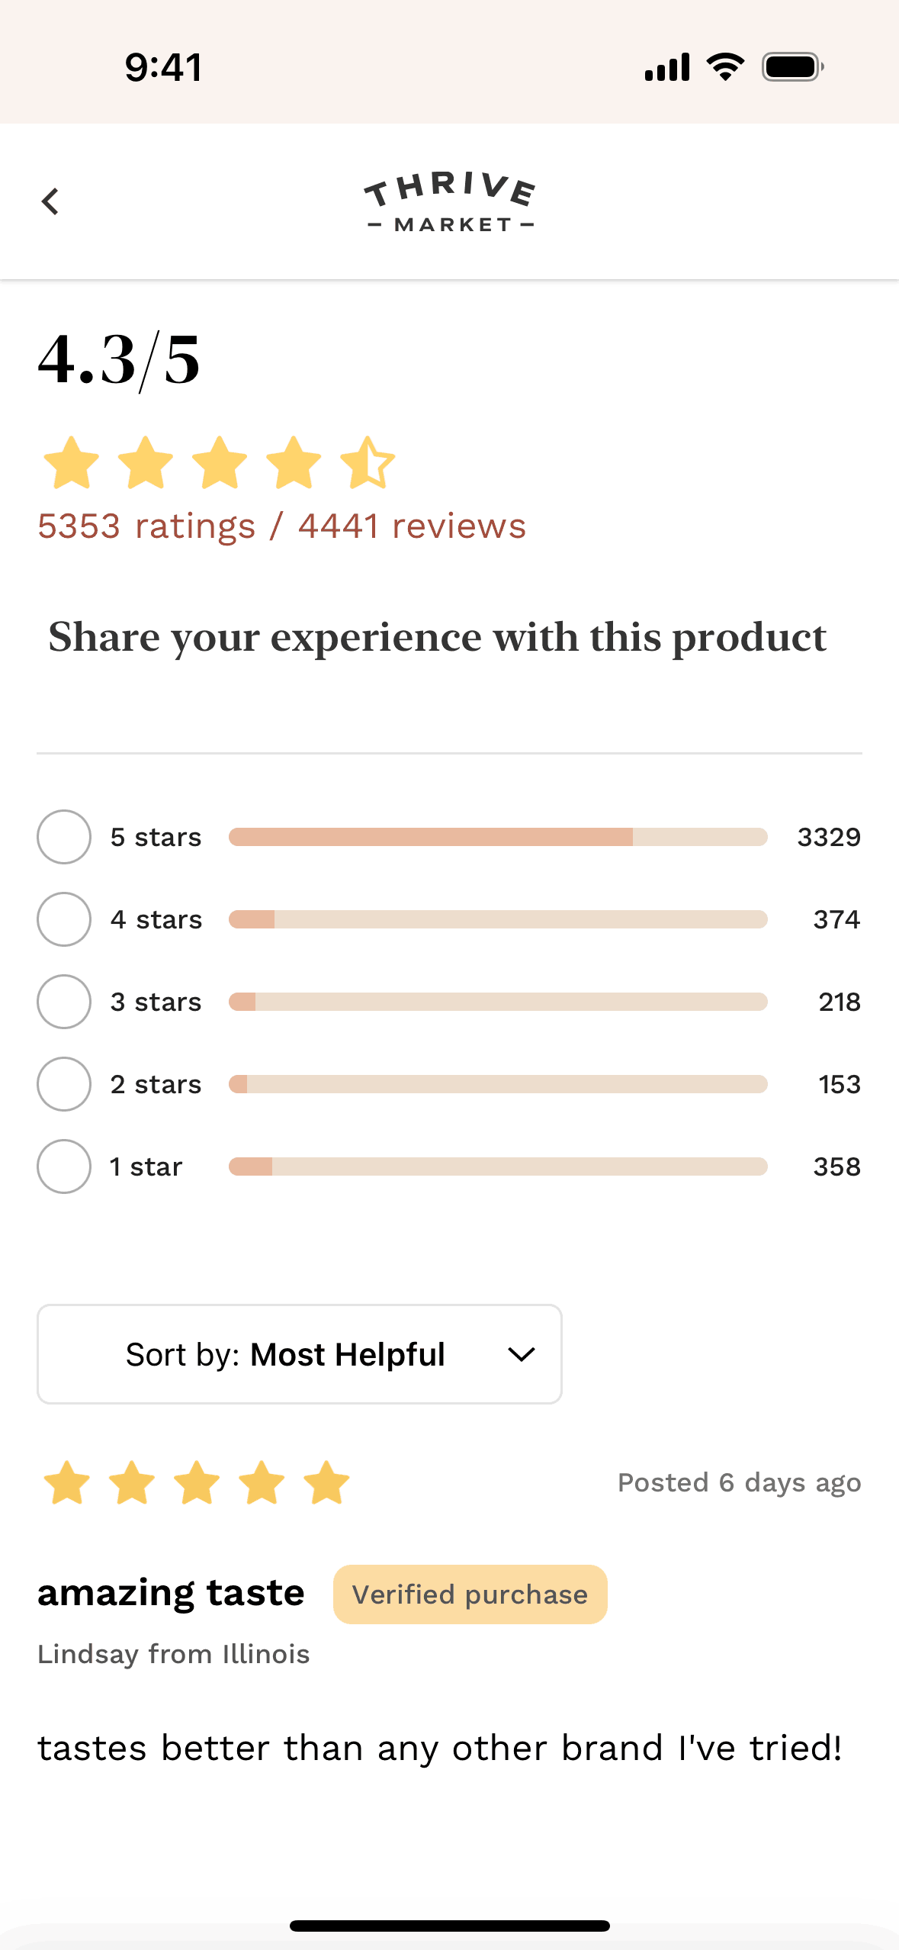The height and width of the screenshot is (1950, 899).
Task: Tap the Wi-Fi icon in status bar
Action: [x=725, y=67]
